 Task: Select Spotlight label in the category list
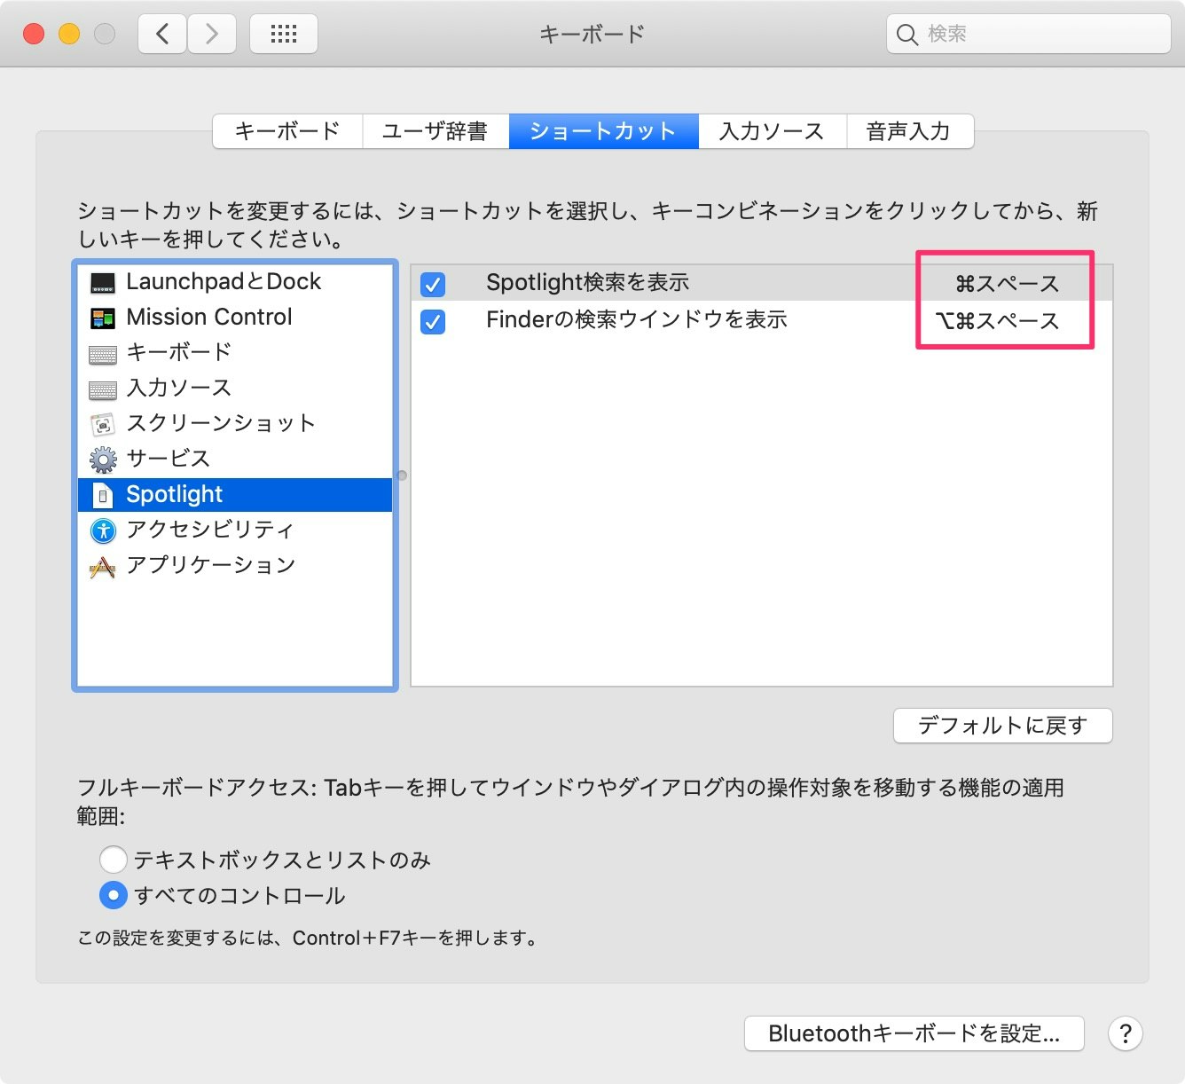click(x=175, y=495)
